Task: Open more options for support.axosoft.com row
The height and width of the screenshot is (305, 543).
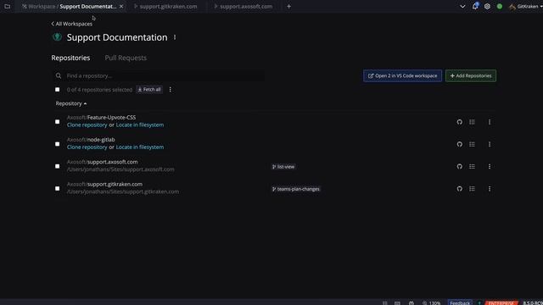Action: pyautogui.click(x=490, y=166)
